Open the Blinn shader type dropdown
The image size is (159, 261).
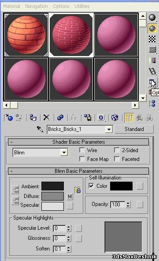coord(64,152)
